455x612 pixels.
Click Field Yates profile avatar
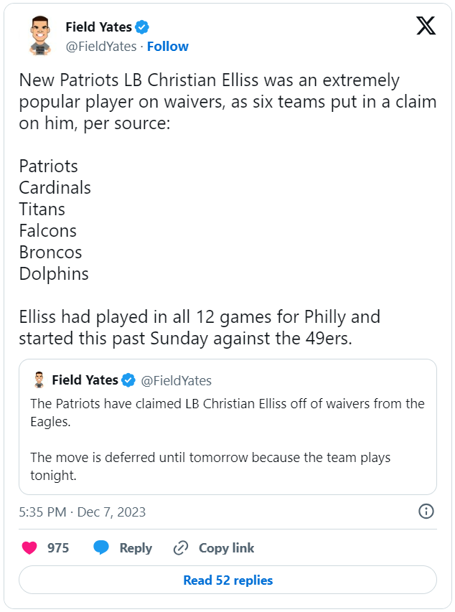(39, 36)
